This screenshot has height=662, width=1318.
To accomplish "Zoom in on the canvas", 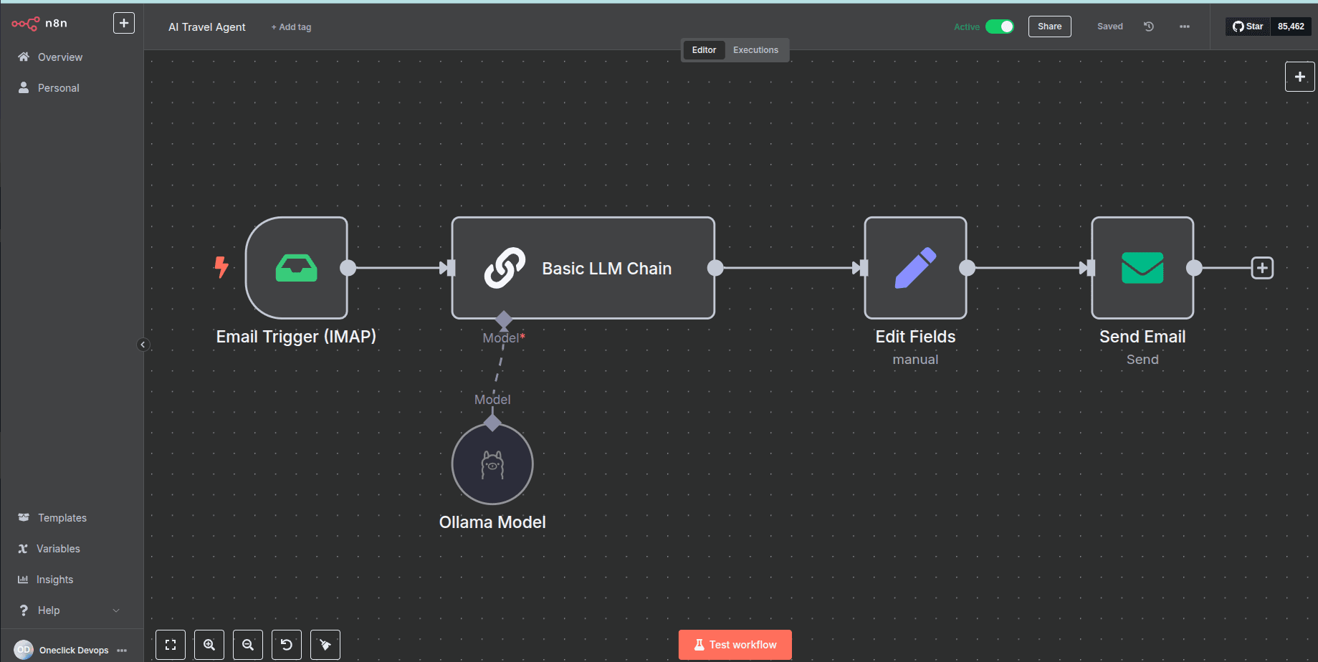I will (209, 645).
